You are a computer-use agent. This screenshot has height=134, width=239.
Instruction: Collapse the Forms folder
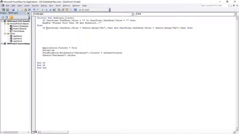[5, 34]
